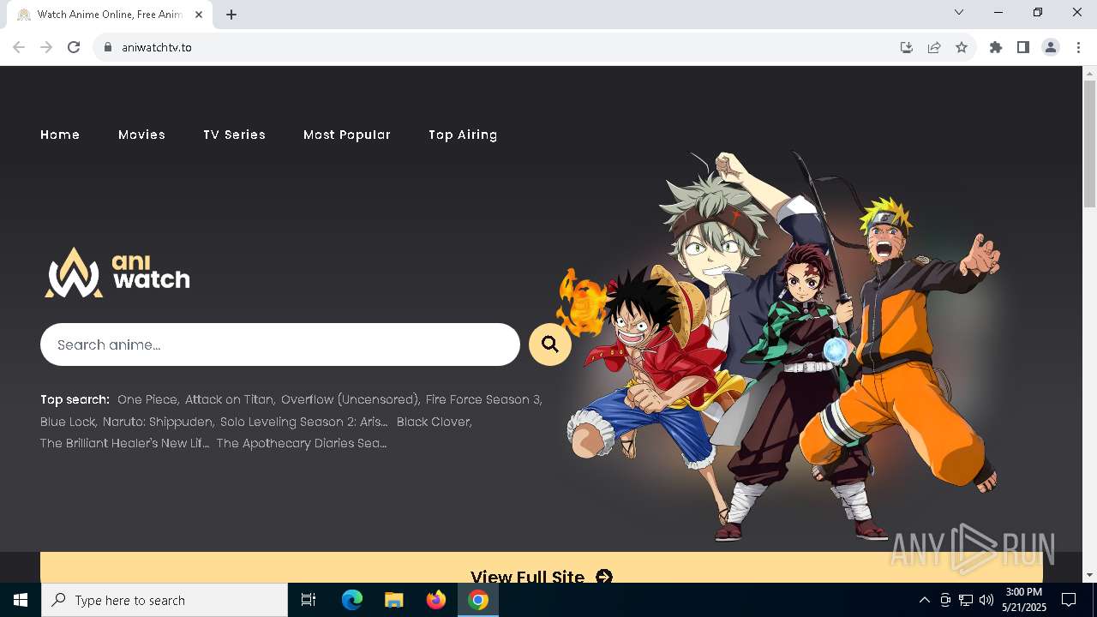Close the Watch Anime Online tab

(x=200, y=15)
